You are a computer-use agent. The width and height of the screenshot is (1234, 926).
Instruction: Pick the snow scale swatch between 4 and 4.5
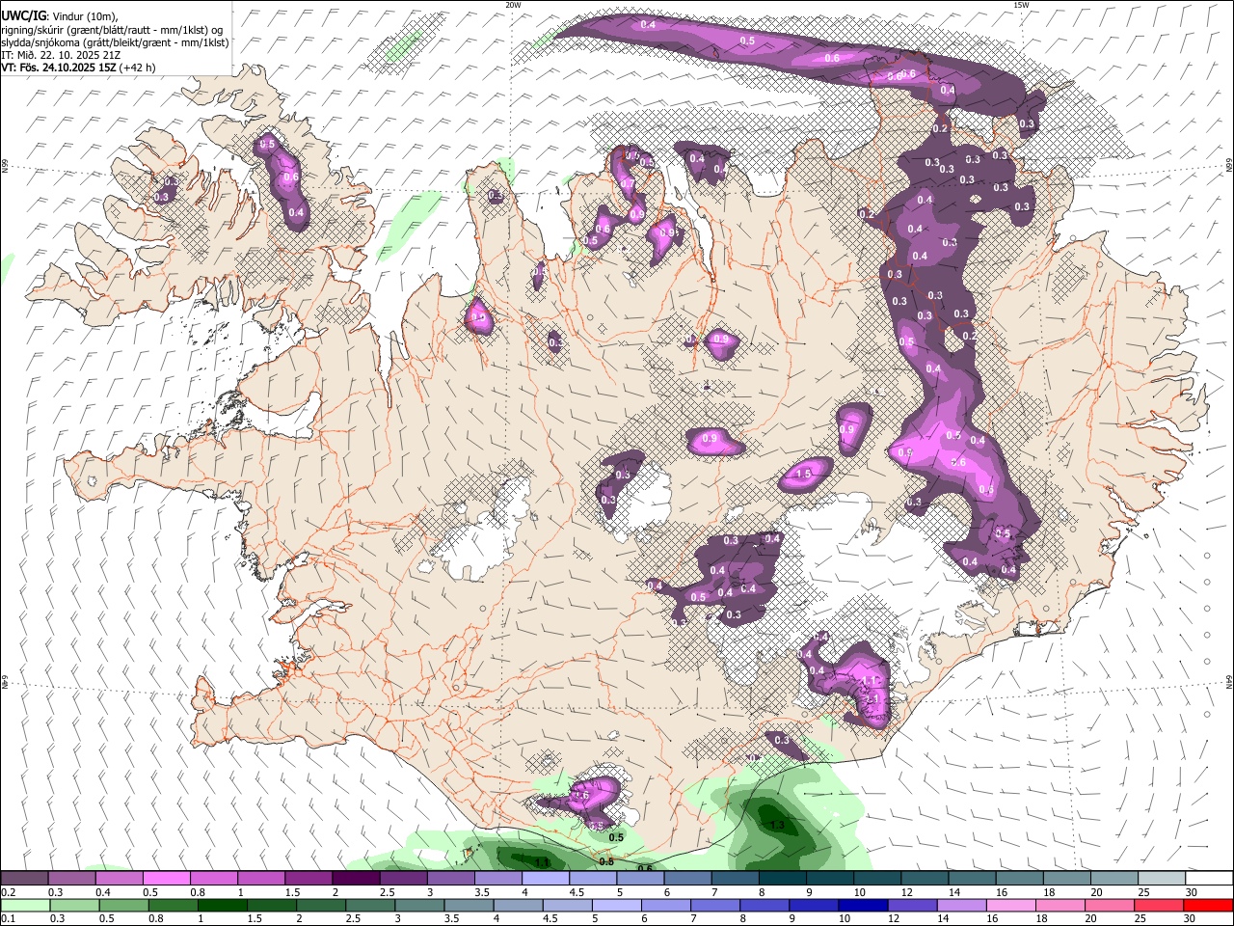pos(546,878)
